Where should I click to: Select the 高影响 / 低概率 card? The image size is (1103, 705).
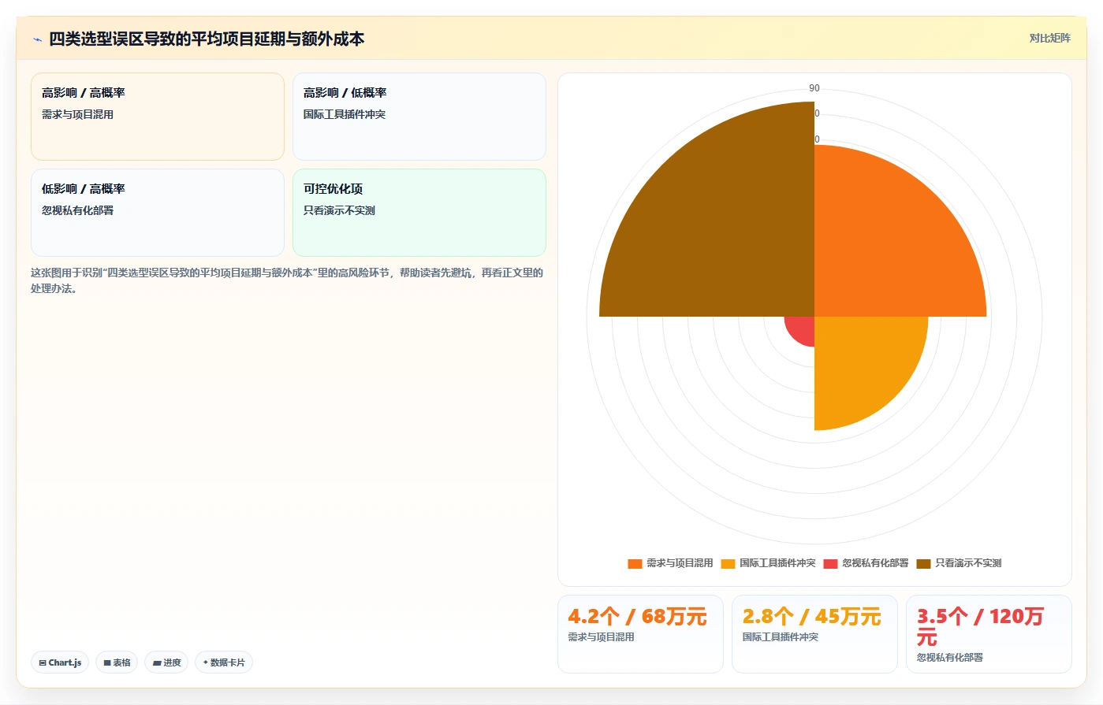[x=419, y=117]
